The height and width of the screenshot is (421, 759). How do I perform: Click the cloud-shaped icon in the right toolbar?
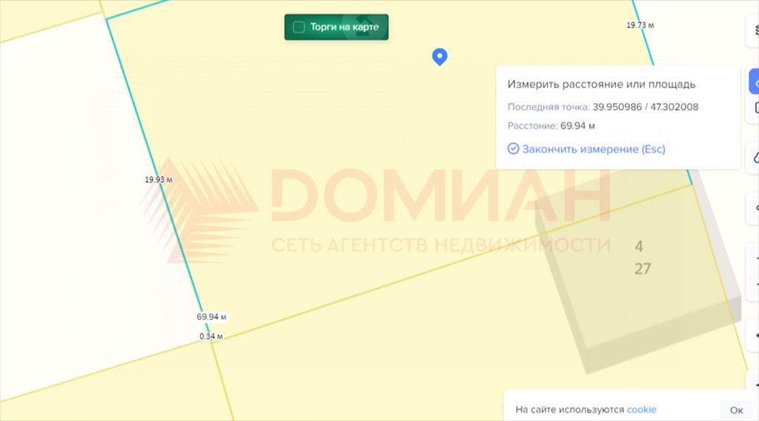[755, 157]
